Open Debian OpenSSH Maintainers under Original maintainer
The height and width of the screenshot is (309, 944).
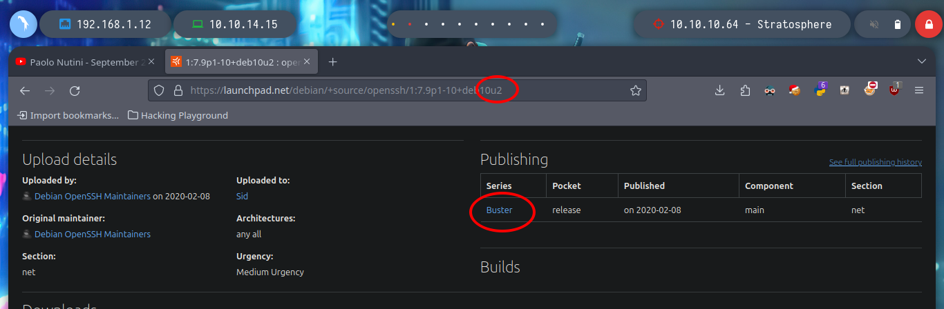tap(93, 234)
